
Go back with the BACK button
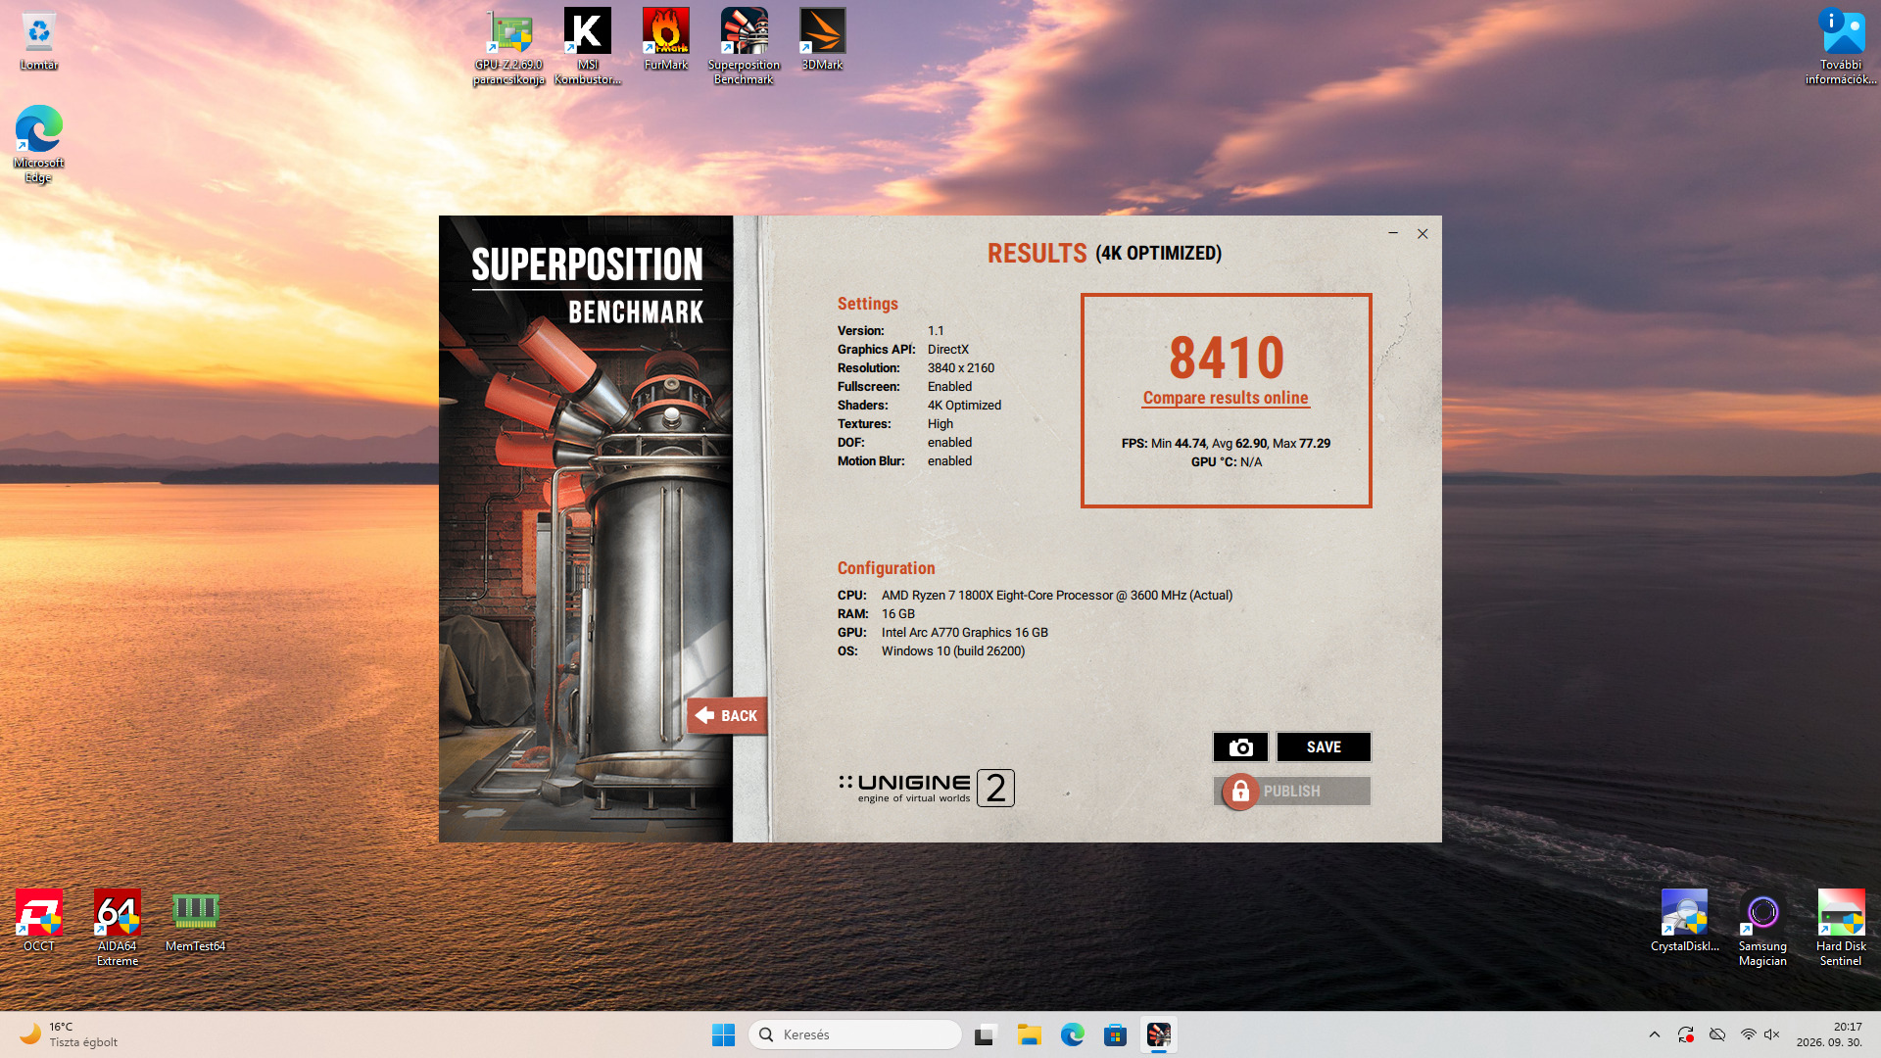(727, 716)
